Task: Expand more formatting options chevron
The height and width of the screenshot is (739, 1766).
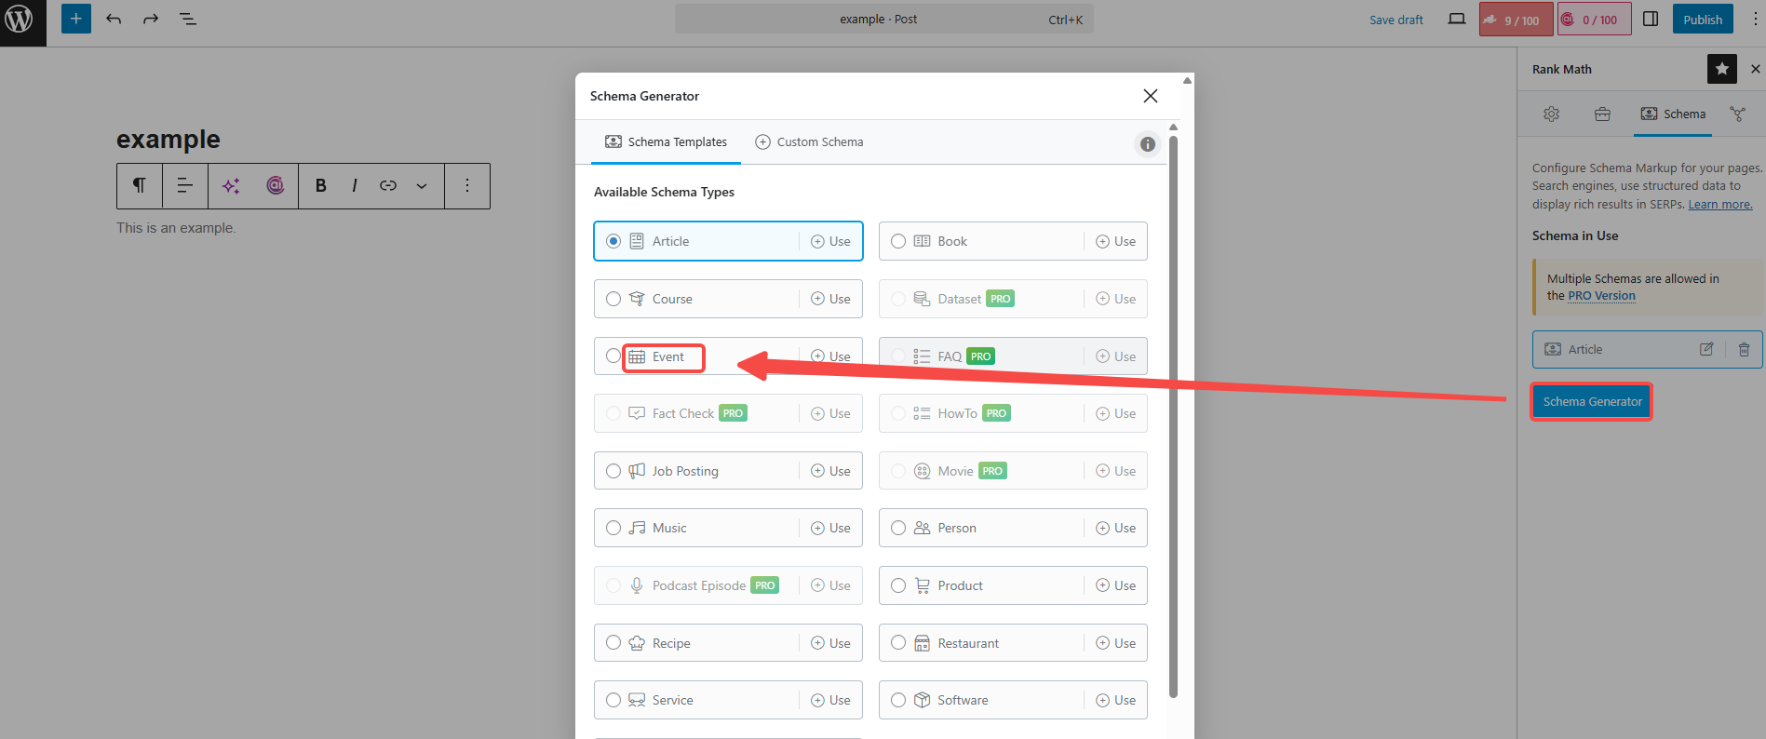Action: coord(422,186)
